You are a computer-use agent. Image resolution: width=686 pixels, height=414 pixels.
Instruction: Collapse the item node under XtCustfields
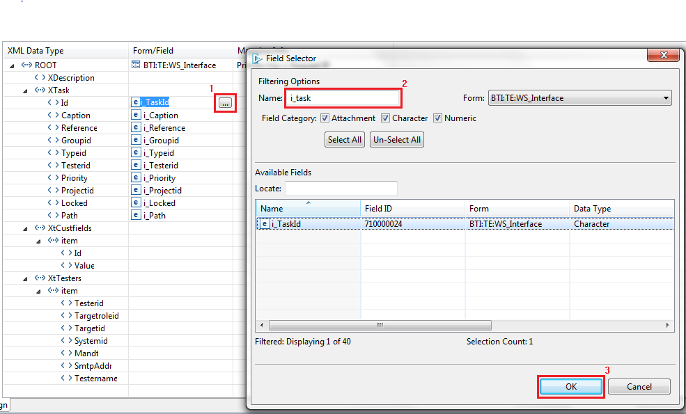click(38, 241)
